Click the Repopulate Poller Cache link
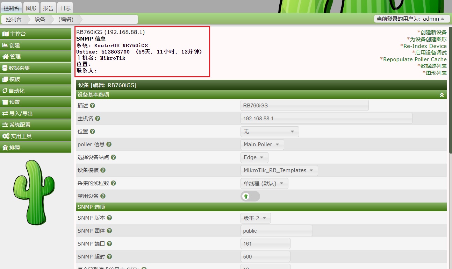The width and height of the screenshot is (452, 269). point(414,59)
